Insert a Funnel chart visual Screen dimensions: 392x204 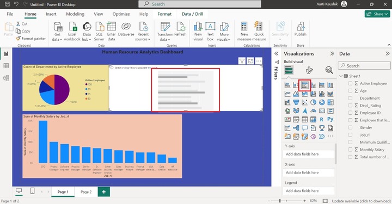(x=296, y=102)
